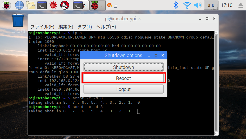Open the ファイル(F) menu
Viewport: 246px width, 139px height.
coord(42,27)
